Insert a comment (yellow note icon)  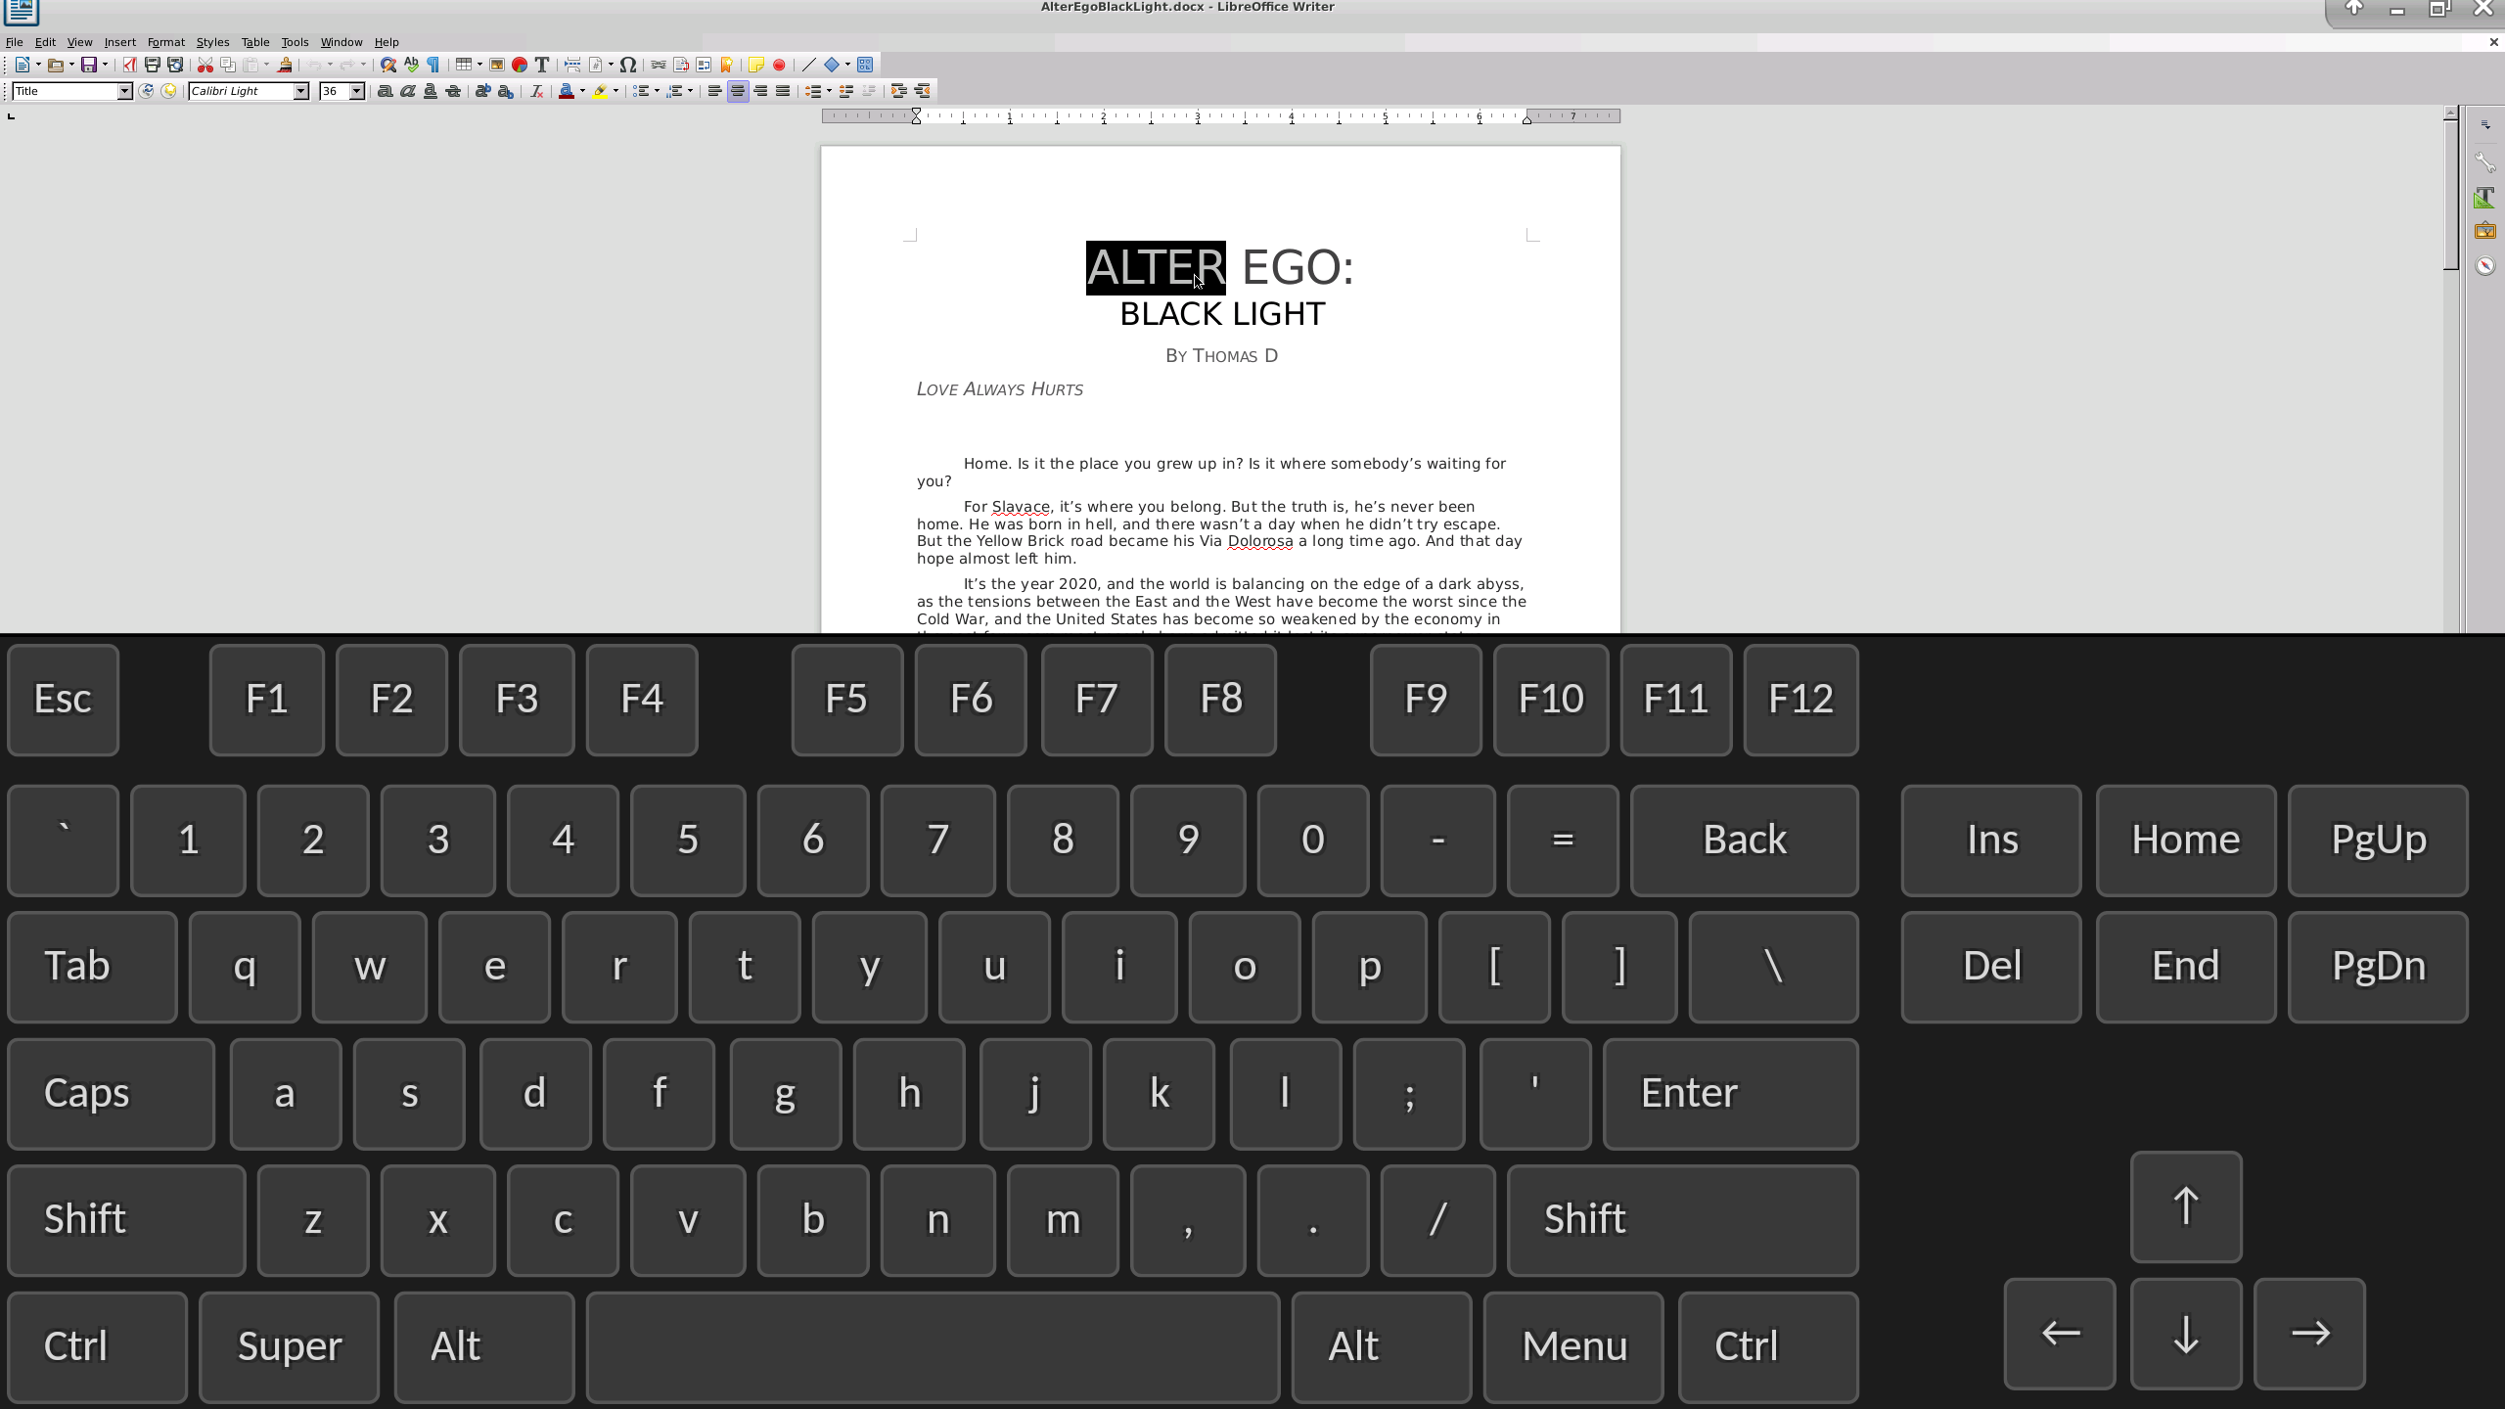point(756,65)
